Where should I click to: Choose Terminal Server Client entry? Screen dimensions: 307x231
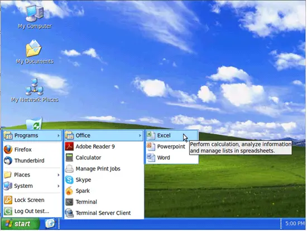(104, 213)
